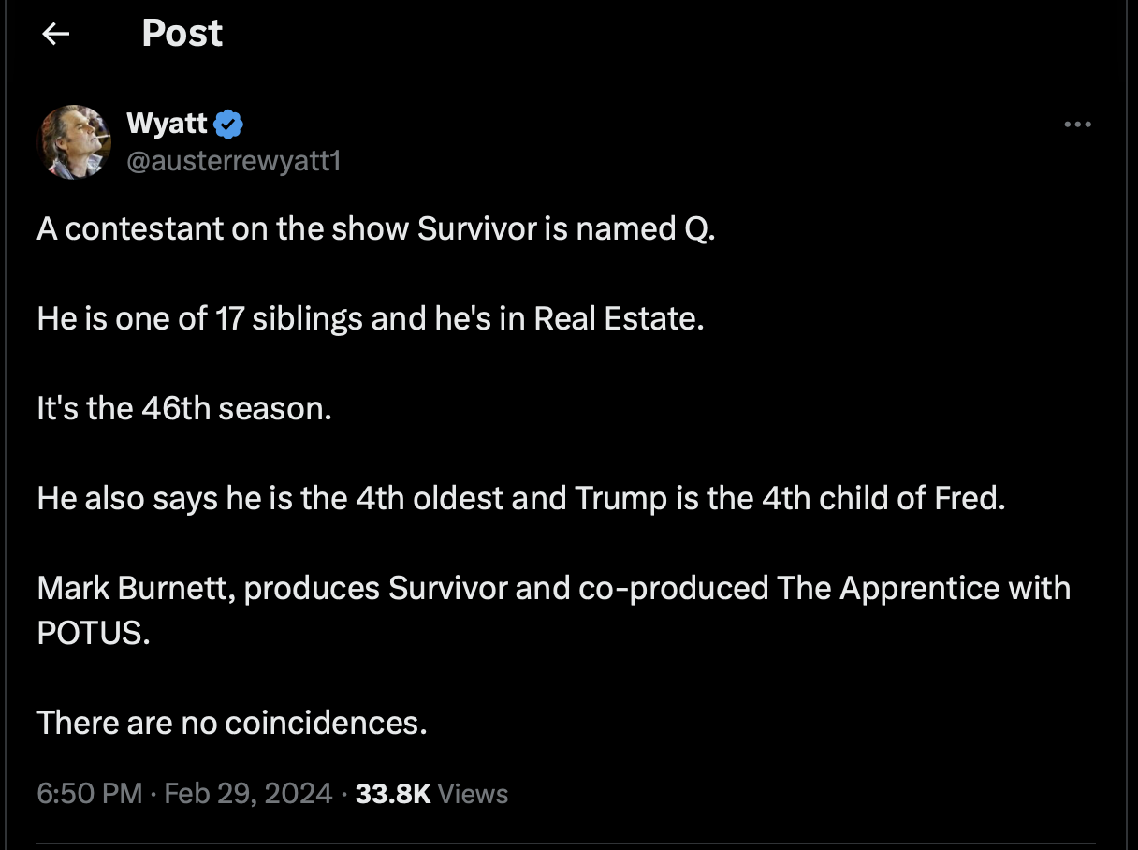Screen dimensions: 1138x850
Task: Open Wyatt's profile picture avatar
Action: tap(74, 142)
